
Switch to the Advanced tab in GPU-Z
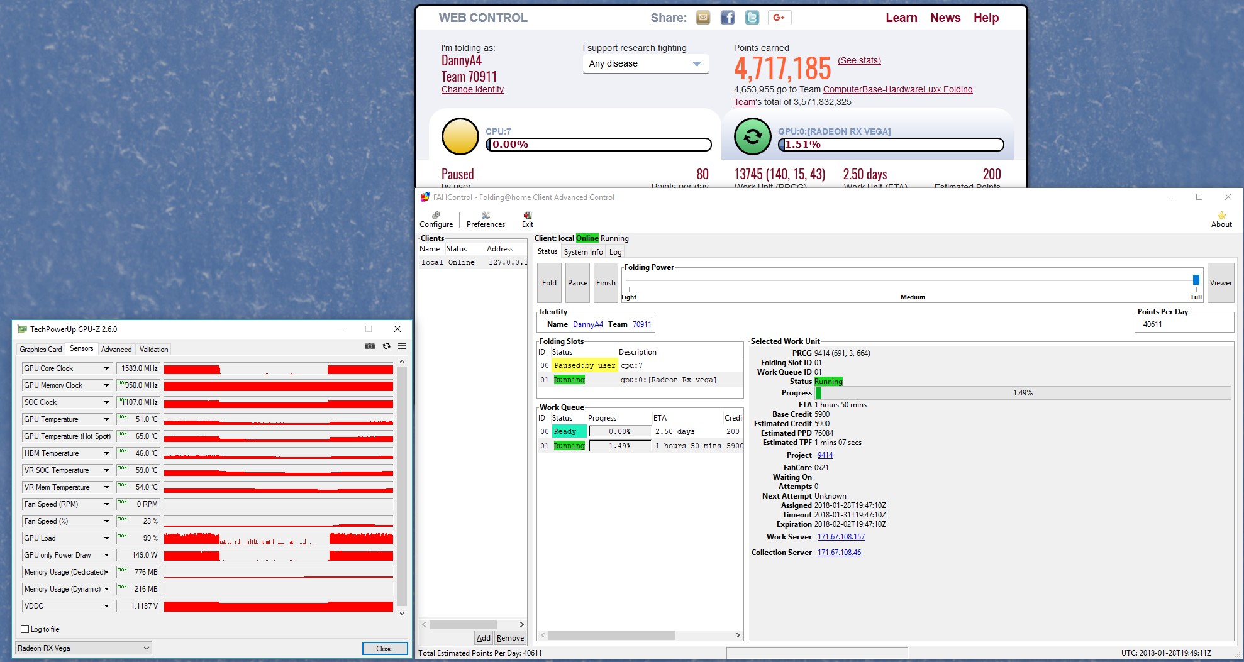click(116, 350)
